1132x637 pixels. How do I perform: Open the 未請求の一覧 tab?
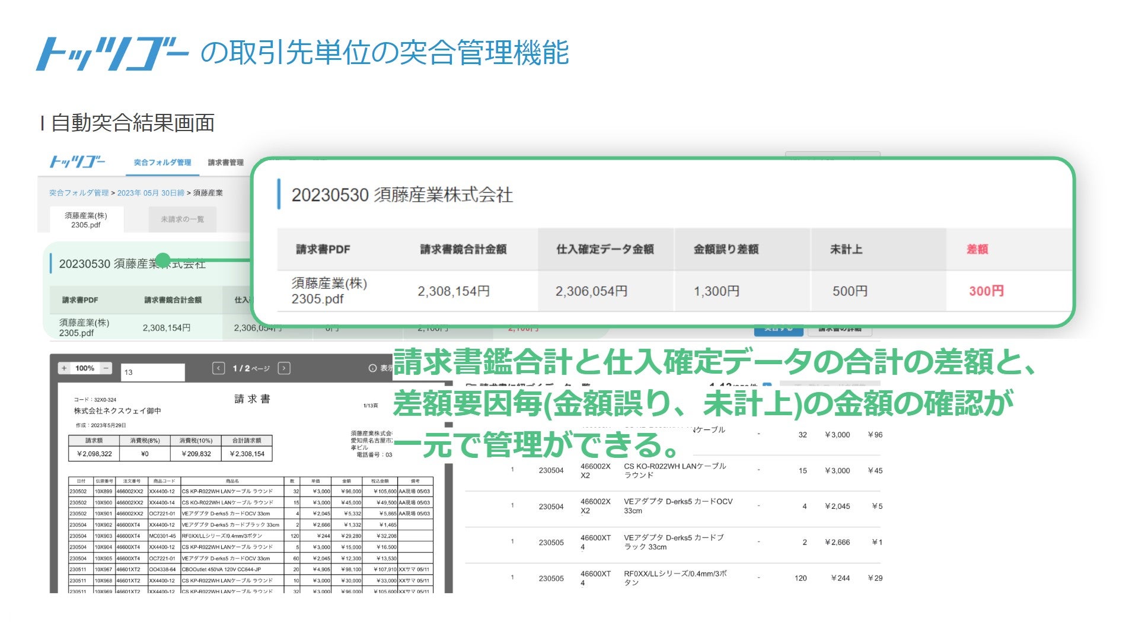(183, 219)
